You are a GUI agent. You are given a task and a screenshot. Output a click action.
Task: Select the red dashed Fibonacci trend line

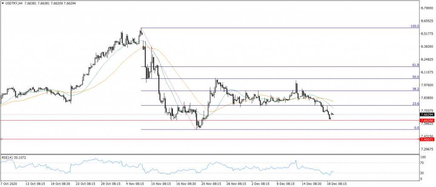[168, 78]
